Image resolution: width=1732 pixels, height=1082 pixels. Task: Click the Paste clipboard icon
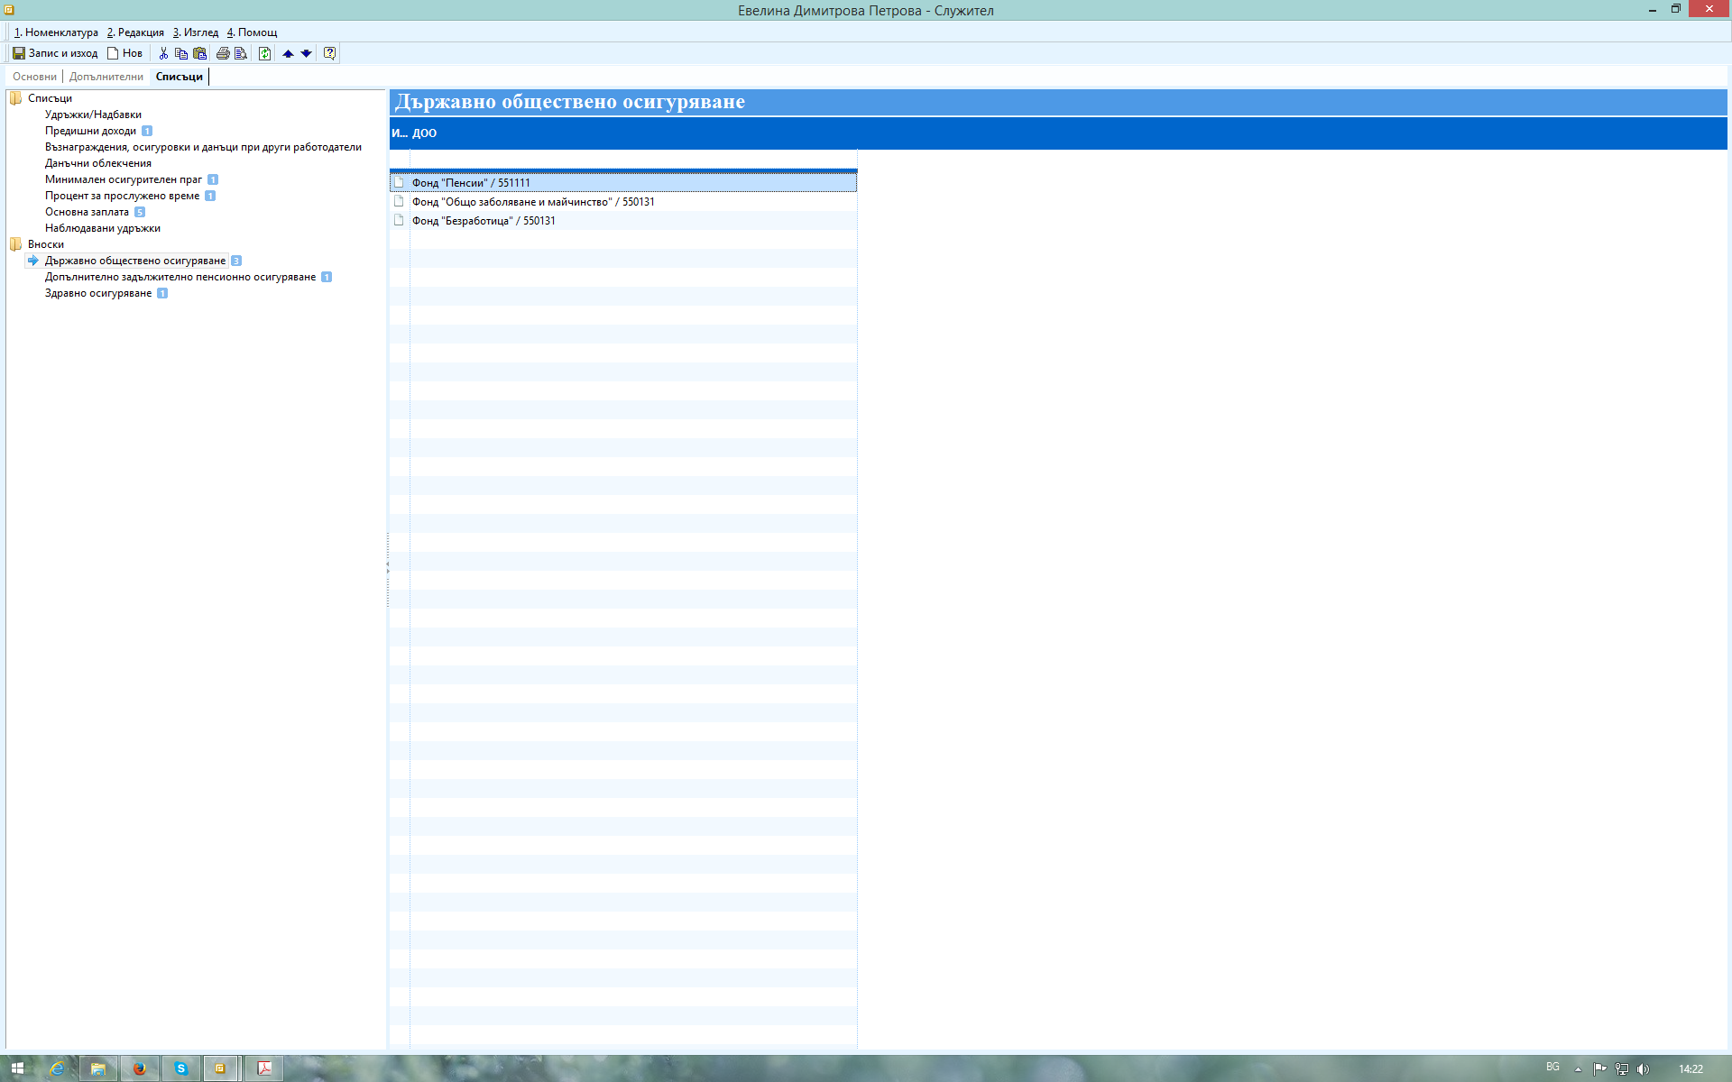(x=200, y=53)
